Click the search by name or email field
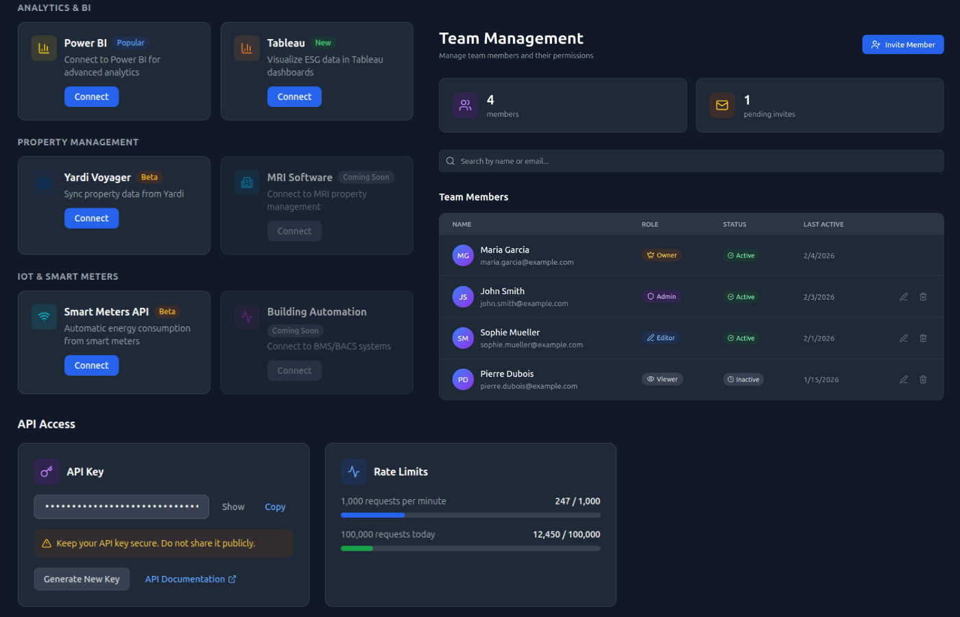Screen dimensions: 960x617 (691, 161)
